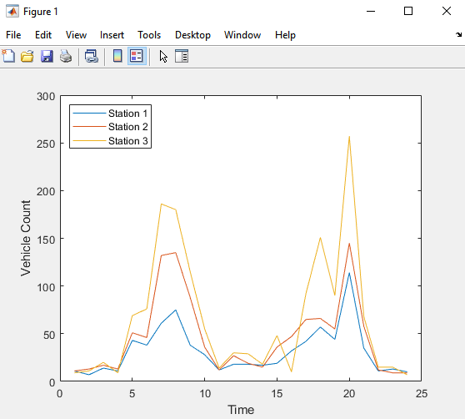The height and width of the screenshot is (419, 465).
Task: Click the blue line sample in legend
Action: click(x=89, y=114)
